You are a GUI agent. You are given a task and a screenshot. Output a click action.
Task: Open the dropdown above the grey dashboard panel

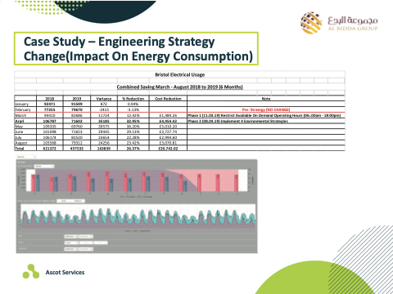point(26,157)
